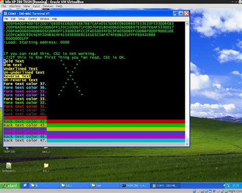Click the ':00000001FF' hex end record line
Image resolution: width=242 pixels, height=193 pixels.
[16, 39]
